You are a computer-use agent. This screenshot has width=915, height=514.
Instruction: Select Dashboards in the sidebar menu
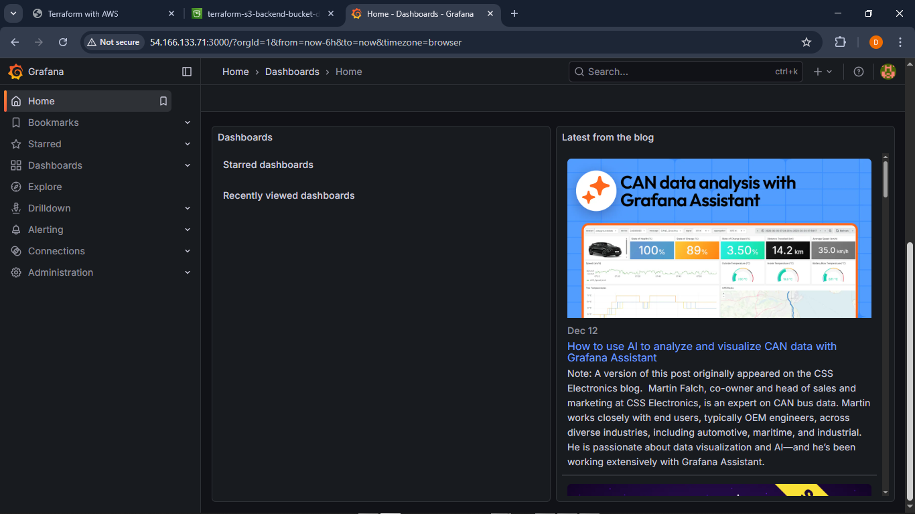tap(55, 165)
